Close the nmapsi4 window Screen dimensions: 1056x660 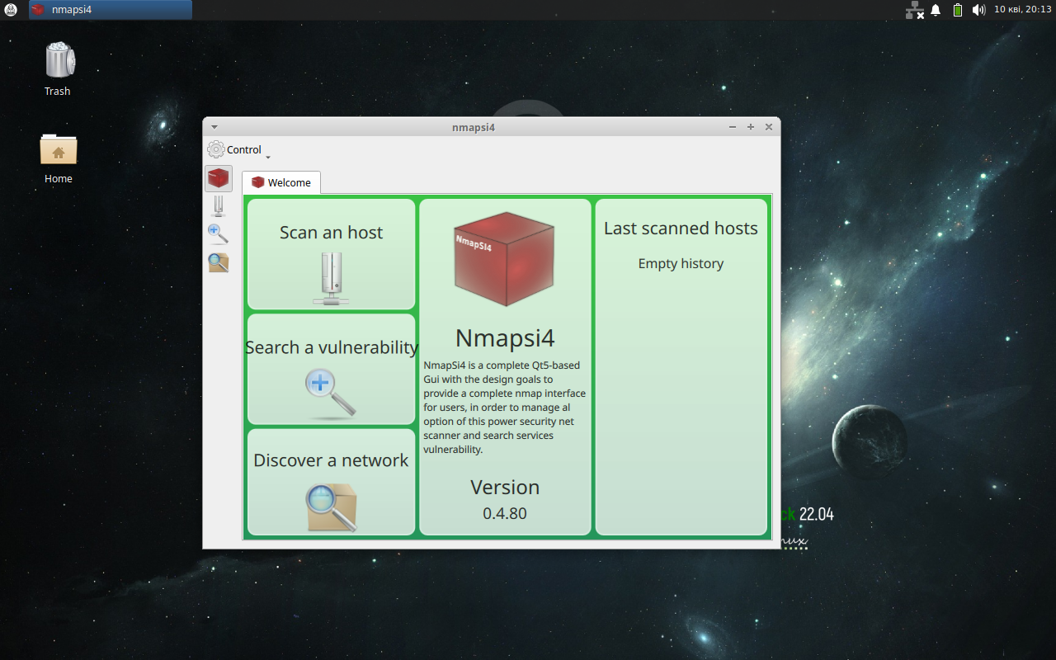(769, 127)
